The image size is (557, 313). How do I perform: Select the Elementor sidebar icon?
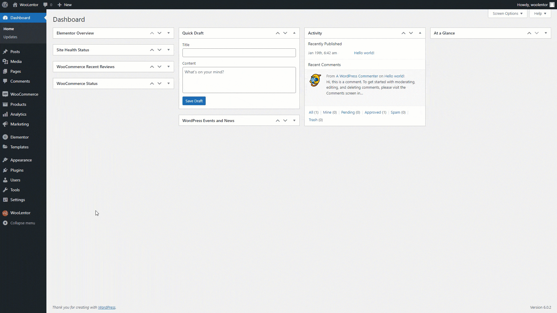[5, 137]
